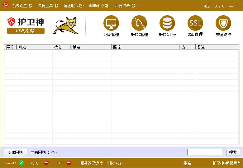Click the truncated 支... column header
243x168 pixels.
pos(188,47)
